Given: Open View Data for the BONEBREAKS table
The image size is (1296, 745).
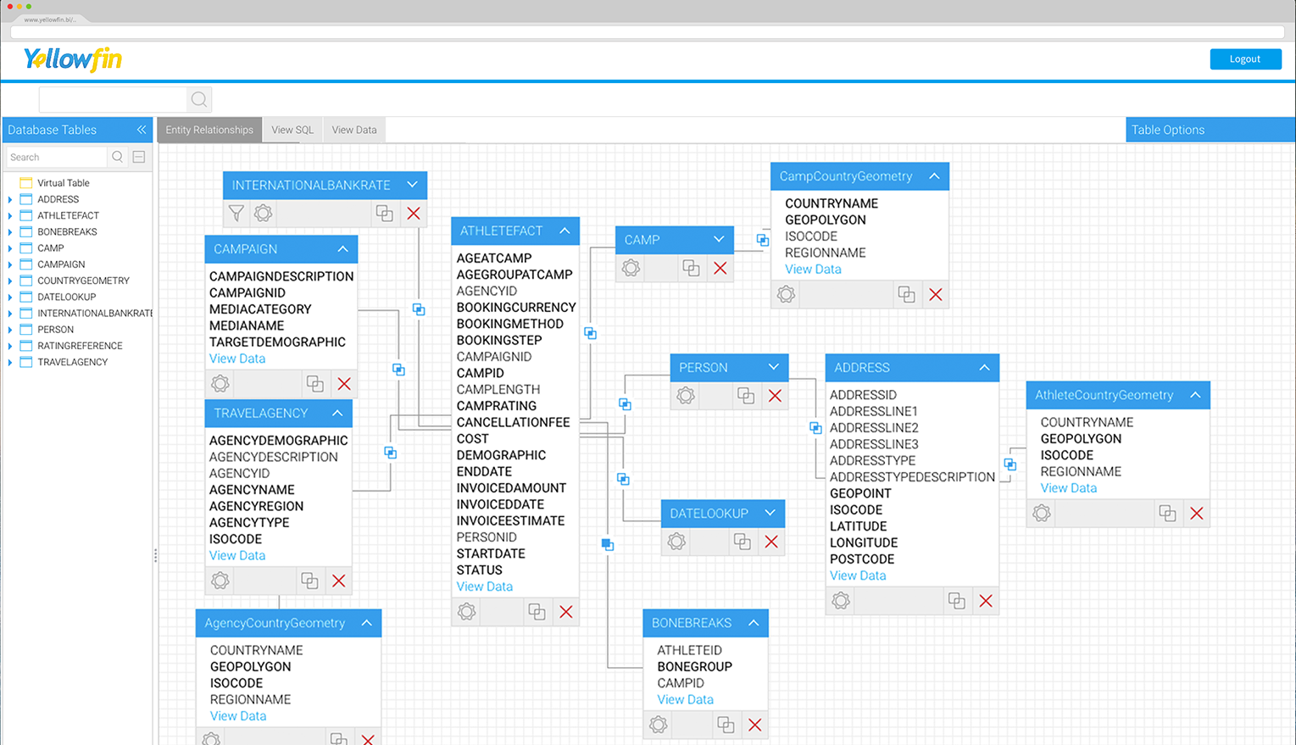Looking at the screenshot, I should click(x=684, y=699).
